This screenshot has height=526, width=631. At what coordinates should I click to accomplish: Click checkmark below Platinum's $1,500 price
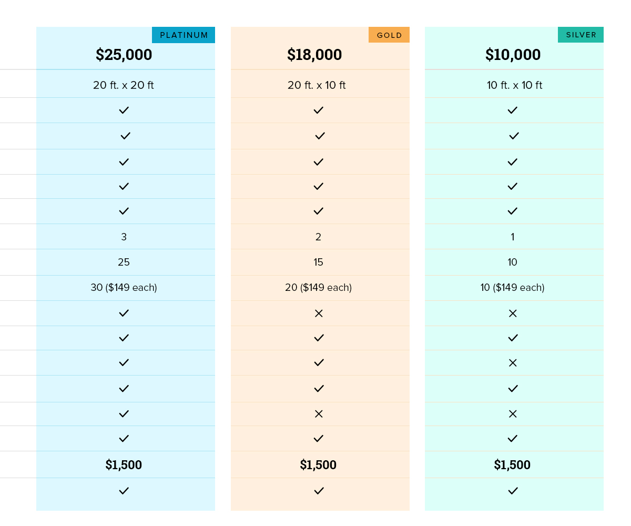pos(124,491)
